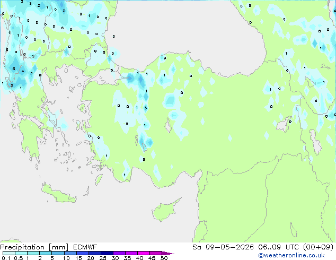Image resolution: width=336 pixels, height=260 pixels.
Task: Click the legend label '50'
Action: pyautogui.click(x=164, y=258)
